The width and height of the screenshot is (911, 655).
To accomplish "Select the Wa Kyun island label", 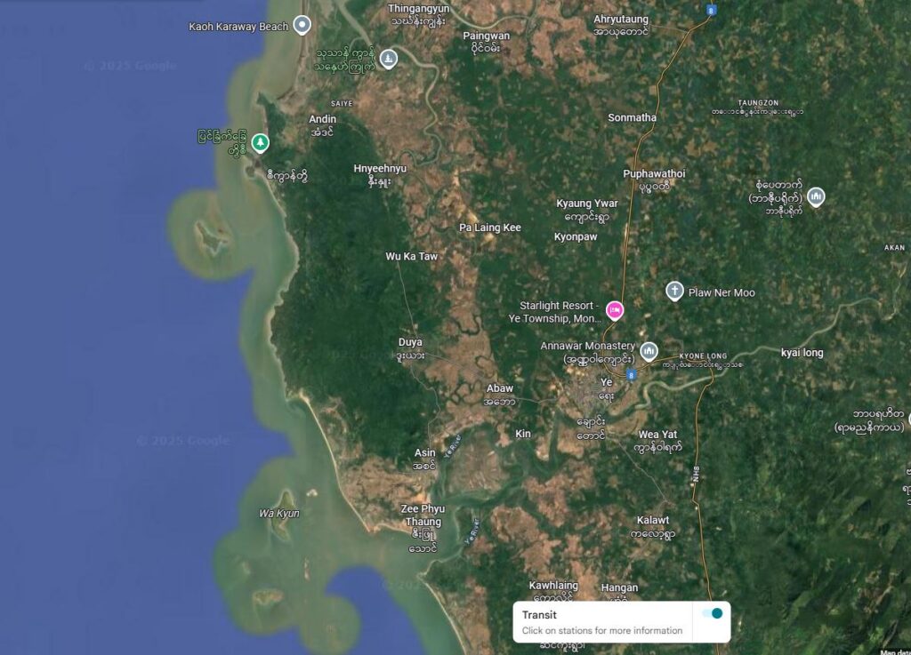I will pos(278,514).
